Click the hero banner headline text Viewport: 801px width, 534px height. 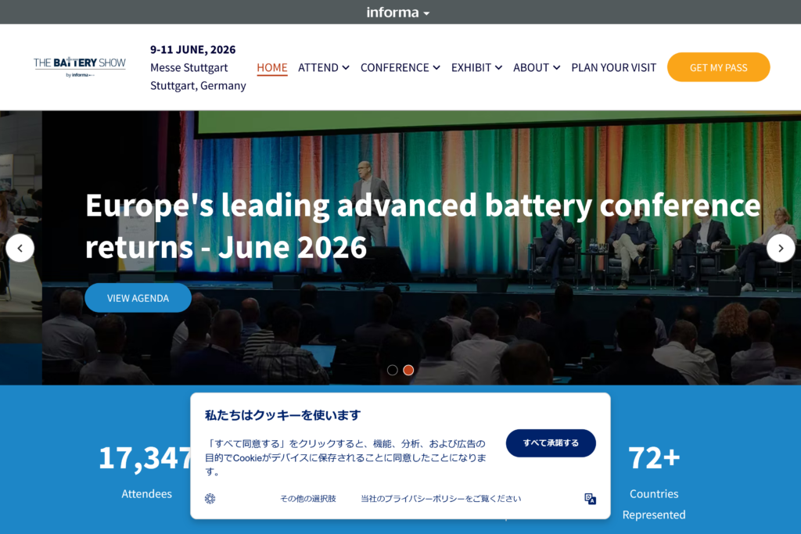(x=422, y=226)
